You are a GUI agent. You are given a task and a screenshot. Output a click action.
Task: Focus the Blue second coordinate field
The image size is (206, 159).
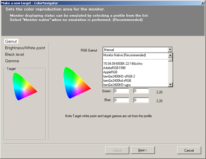(141, 100)
